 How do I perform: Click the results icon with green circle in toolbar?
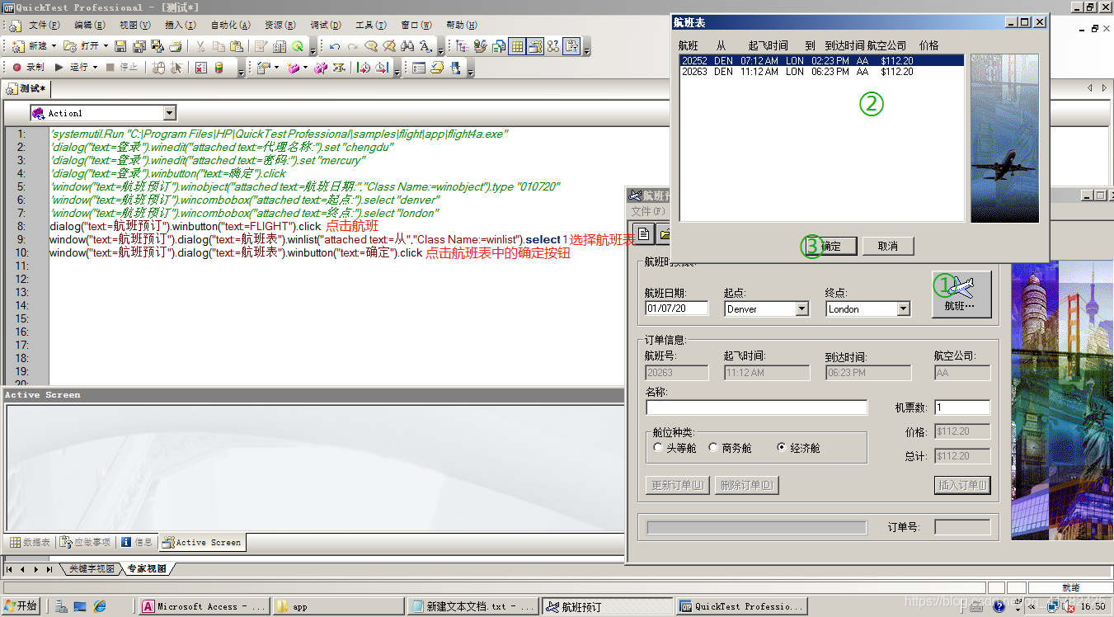click(x=298, y=46)
